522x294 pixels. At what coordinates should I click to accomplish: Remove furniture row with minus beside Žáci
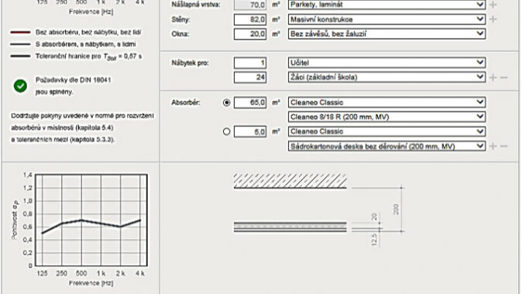click(503, 77)
